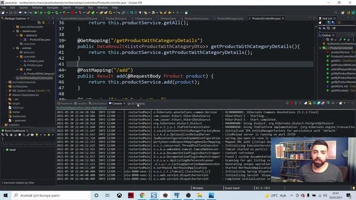Open Windows Start menu

pos(6,195)
